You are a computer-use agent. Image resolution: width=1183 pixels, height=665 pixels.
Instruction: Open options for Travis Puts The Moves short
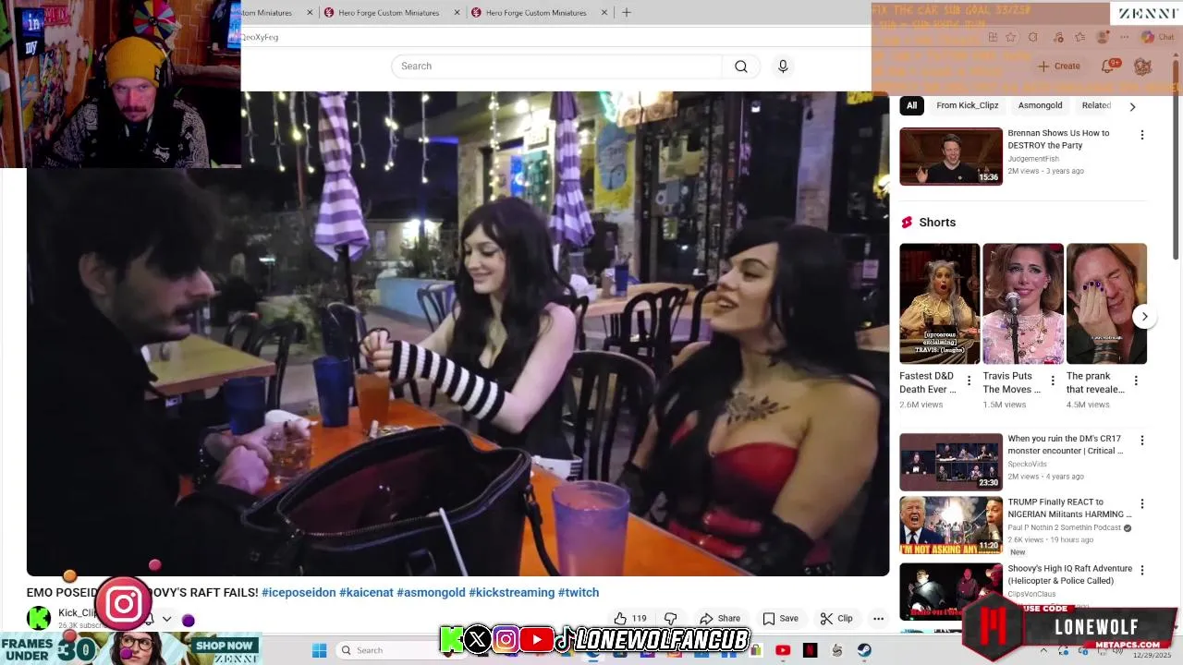1052,381
